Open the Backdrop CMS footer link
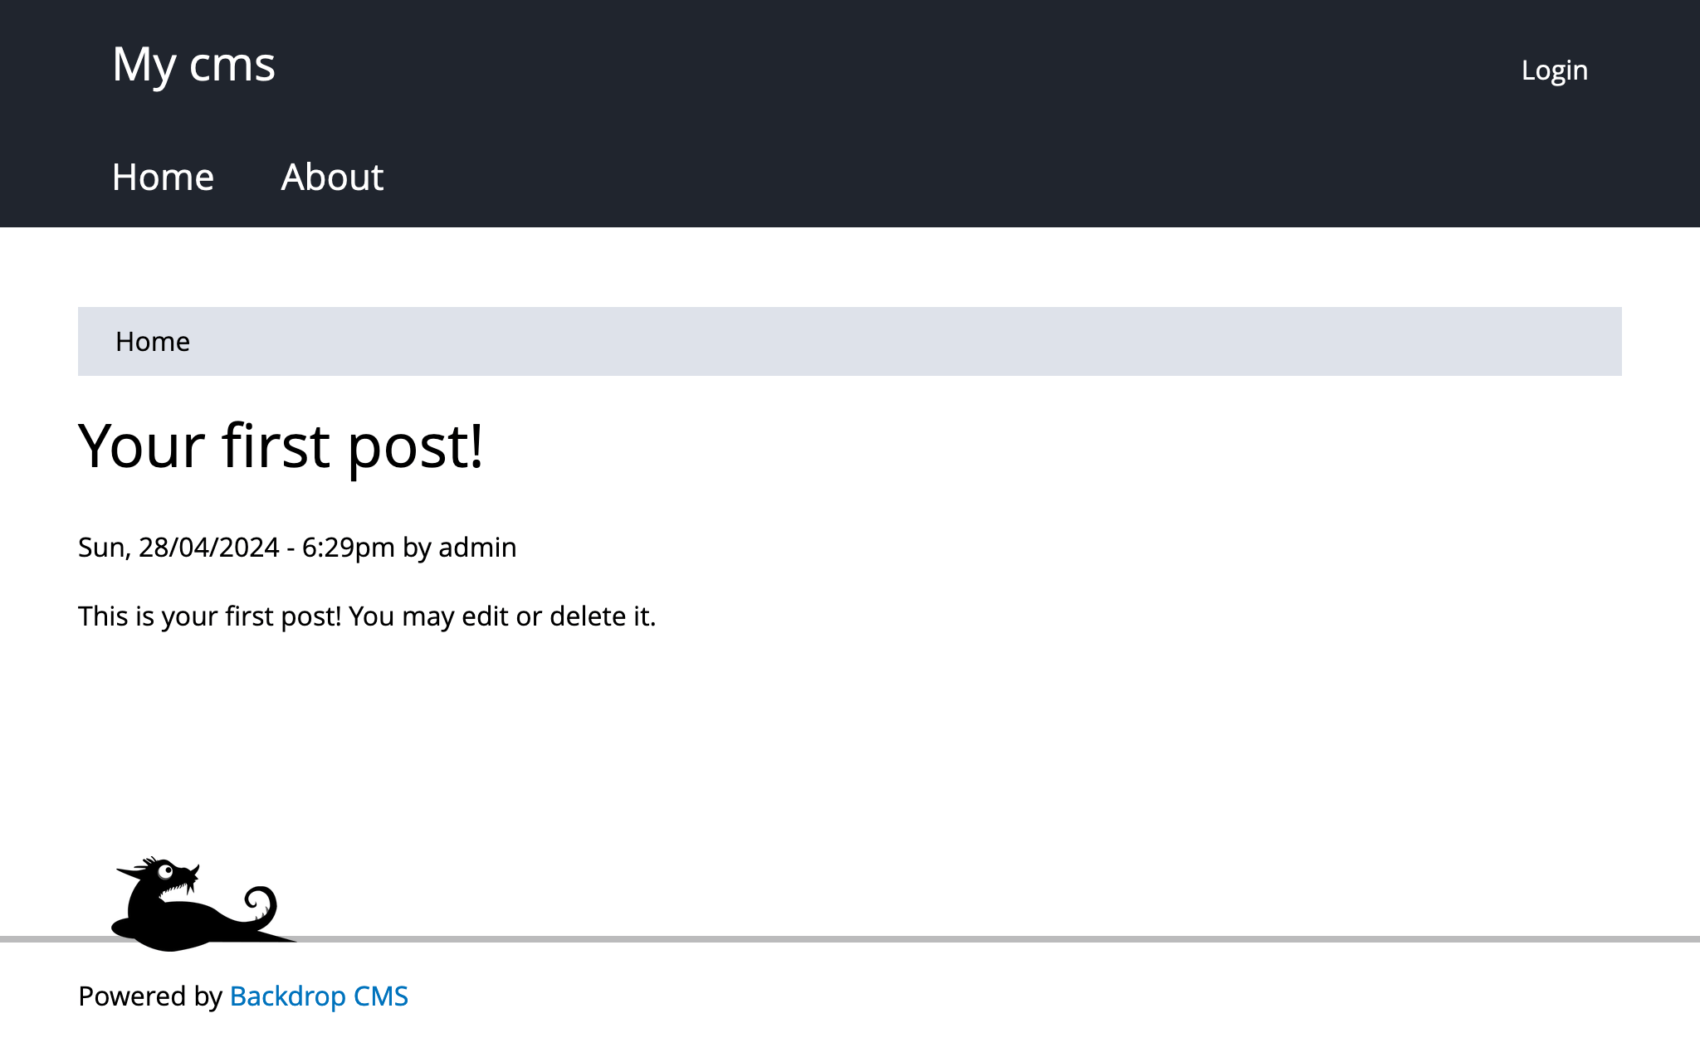 (319, 996)
